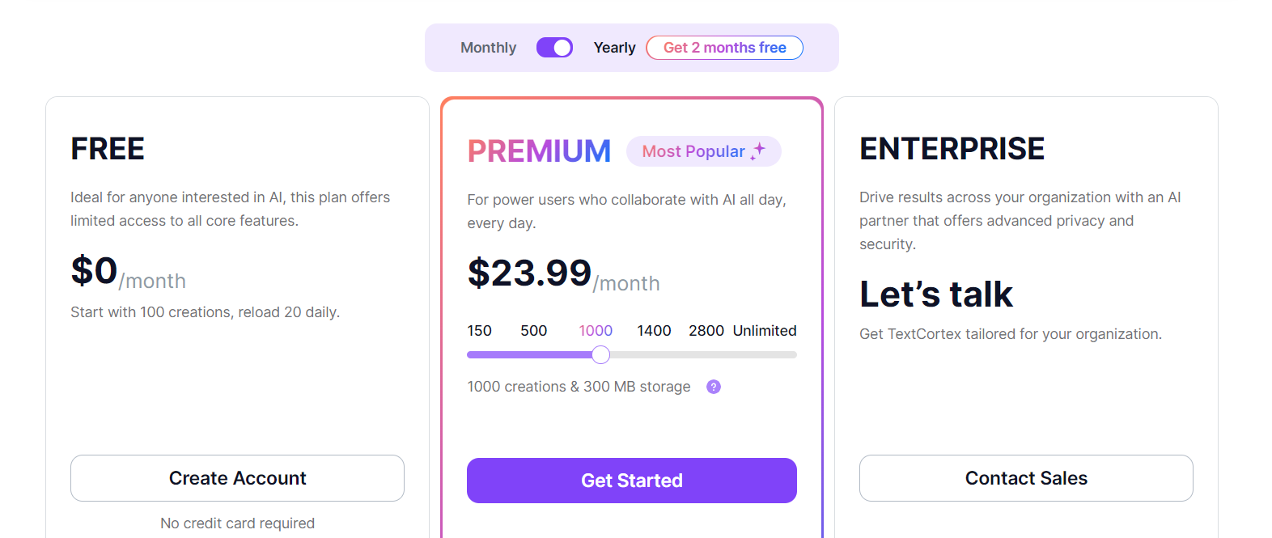Choose 2800 creations tier
The height and width of the screenshot is (538, 1272).
706,330
